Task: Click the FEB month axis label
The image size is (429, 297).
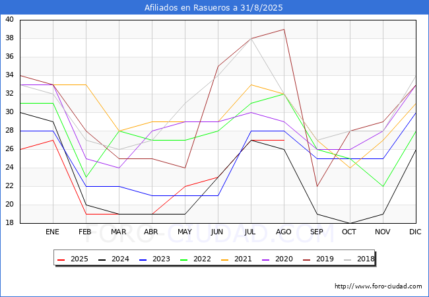Action: [85, 232]
